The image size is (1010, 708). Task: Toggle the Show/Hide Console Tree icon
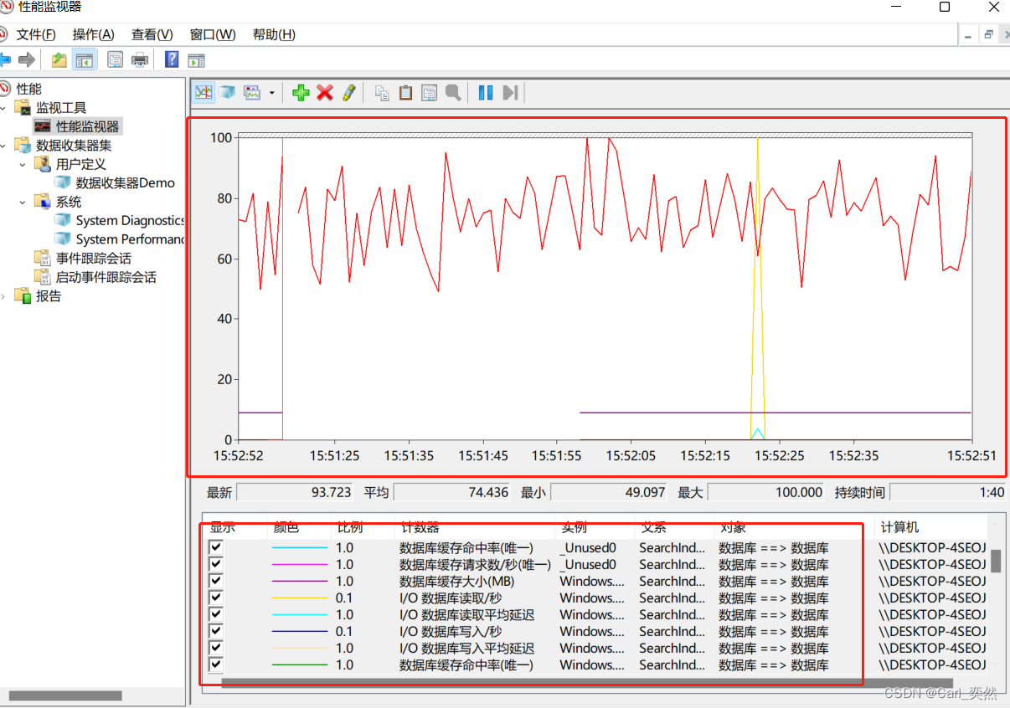click(x=84, y=60)
